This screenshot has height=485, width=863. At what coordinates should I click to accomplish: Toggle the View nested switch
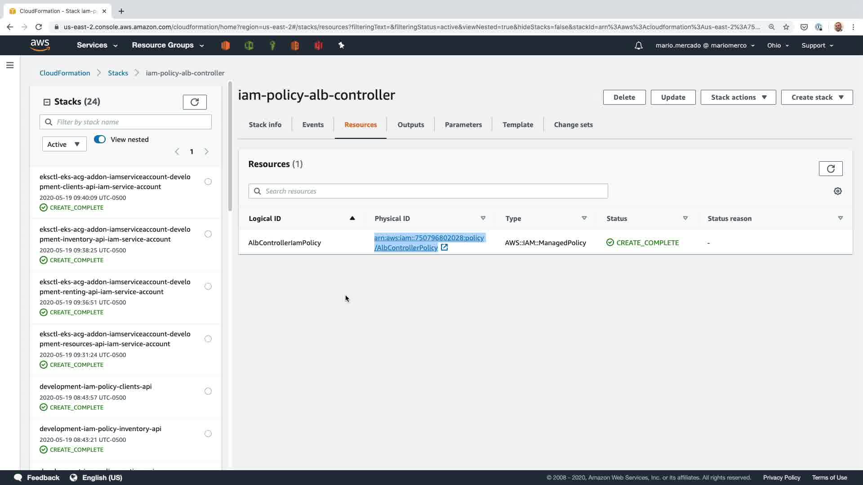100,139
